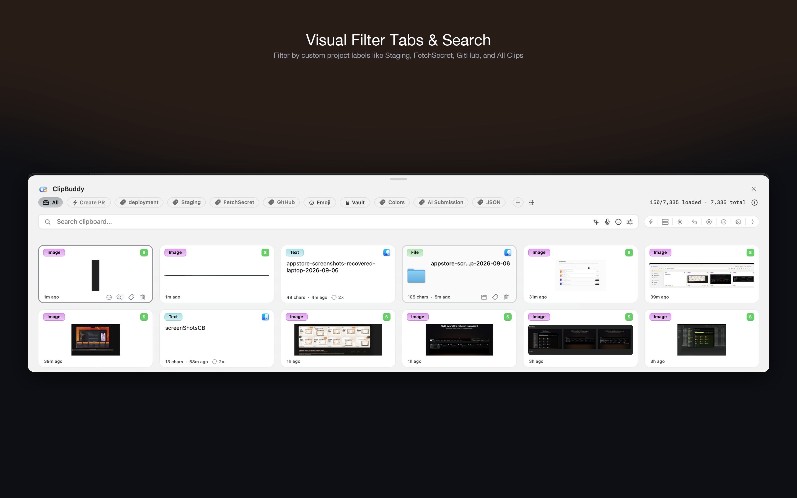Click the circled lines filter icon in search bar
The image size is (797, 498).
619,222
